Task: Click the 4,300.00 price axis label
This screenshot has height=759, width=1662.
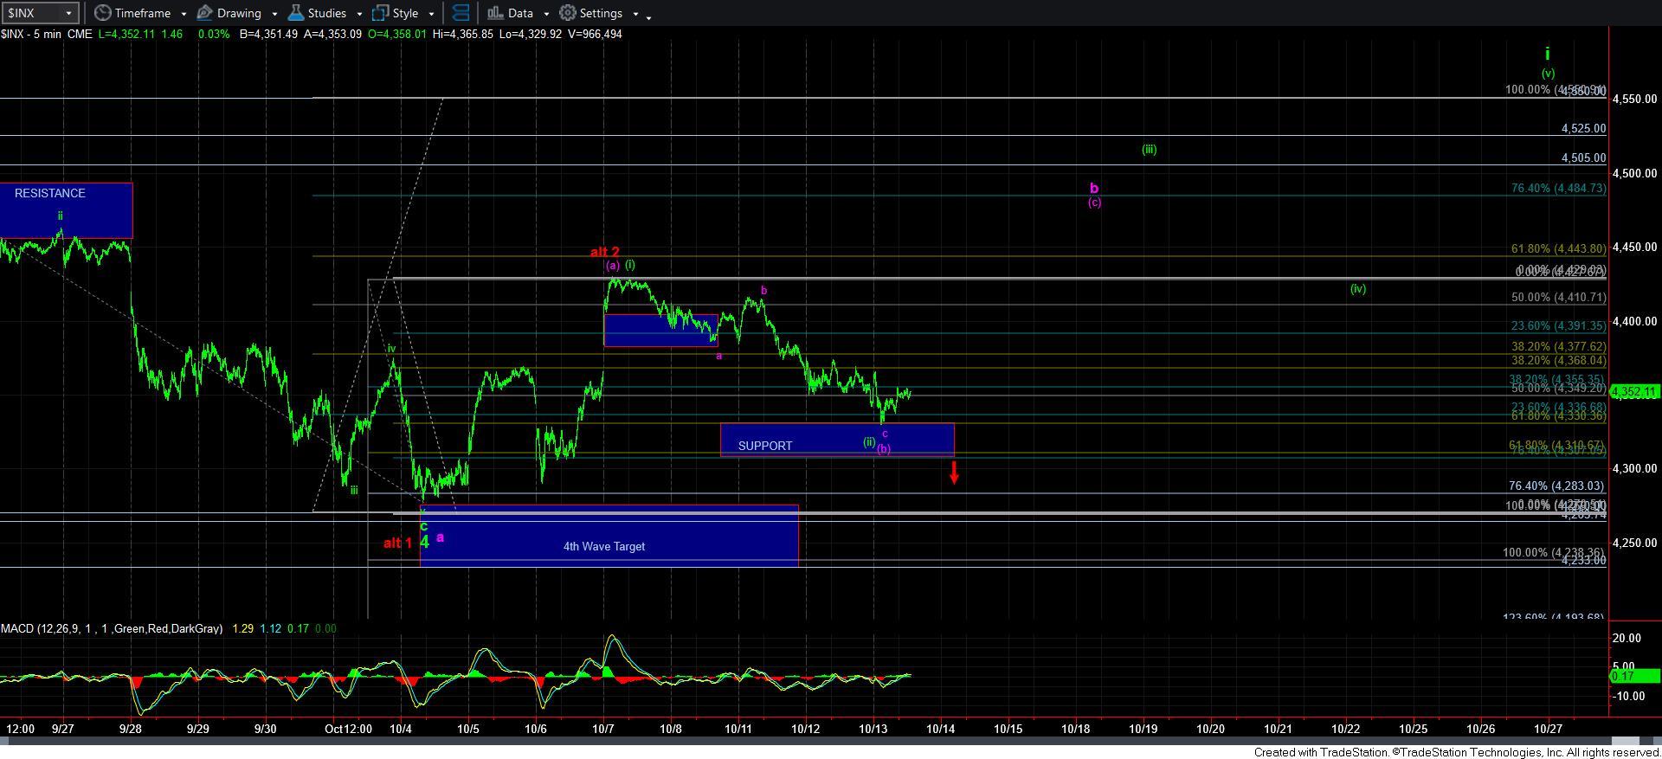Action: click(x=1633, y=468)
